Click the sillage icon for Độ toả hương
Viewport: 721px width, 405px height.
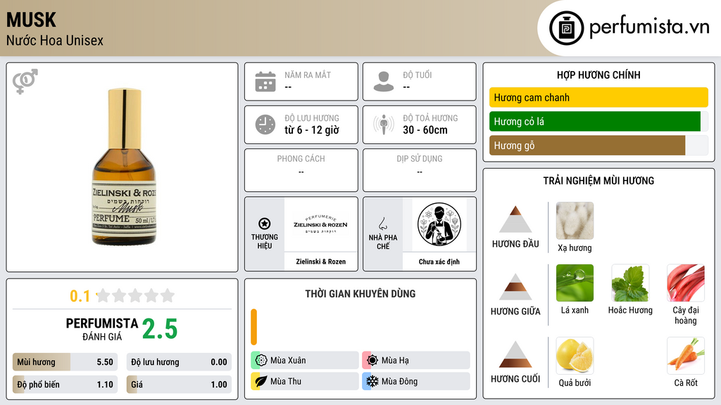point(384,124)
